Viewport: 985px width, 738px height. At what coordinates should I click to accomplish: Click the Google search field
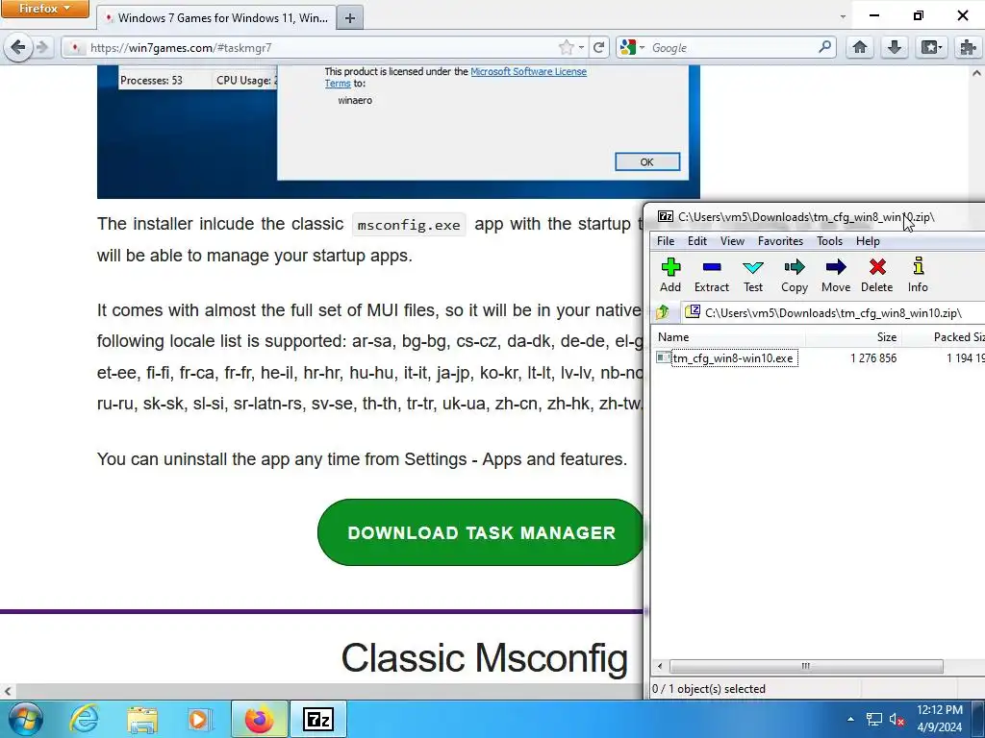[732, 47]
